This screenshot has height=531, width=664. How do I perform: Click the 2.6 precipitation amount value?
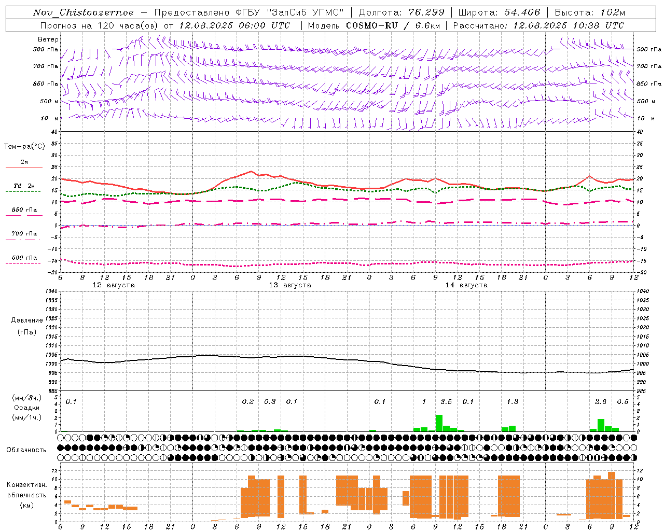601,401
